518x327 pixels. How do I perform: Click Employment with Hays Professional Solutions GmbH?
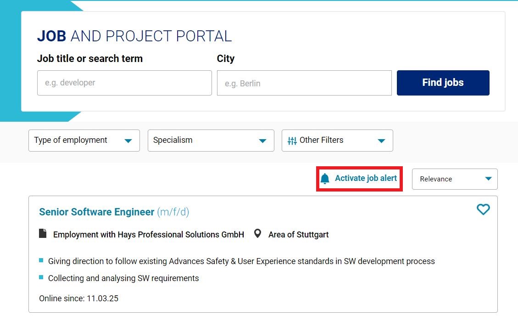[x=148, y=235]
